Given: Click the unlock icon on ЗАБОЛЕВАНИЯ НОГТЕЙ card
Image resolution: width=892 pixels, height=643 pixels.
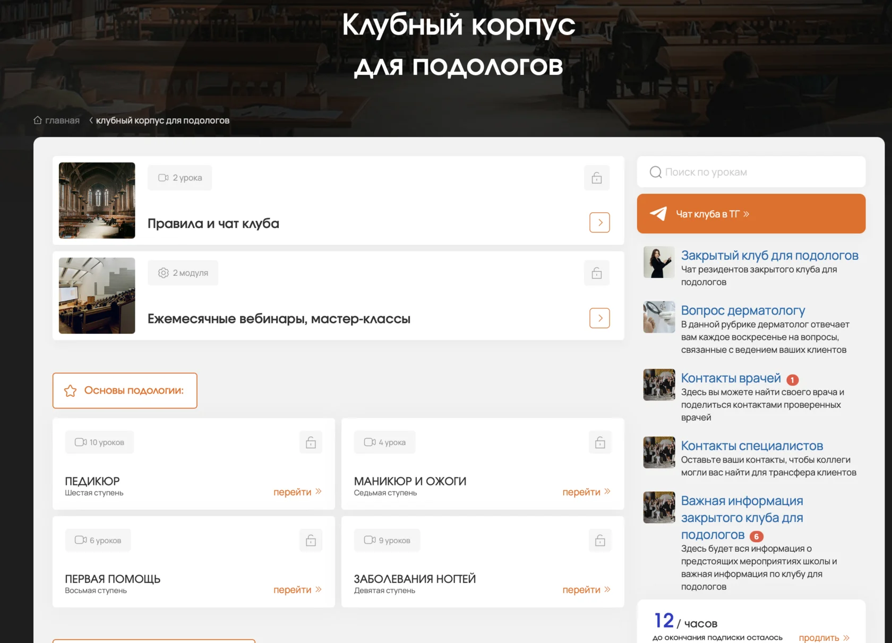Looking at the screenshot, I should pyautogui.click(x=600, y=540).
